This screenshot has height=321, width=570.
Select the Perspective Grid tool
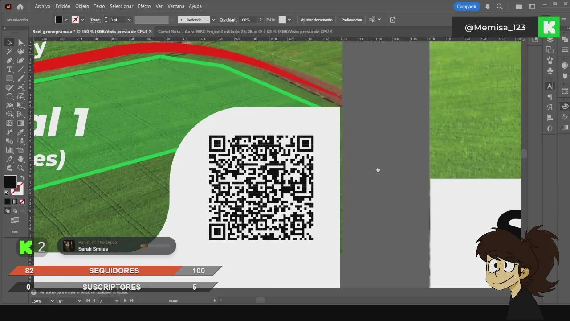[20, 114]
